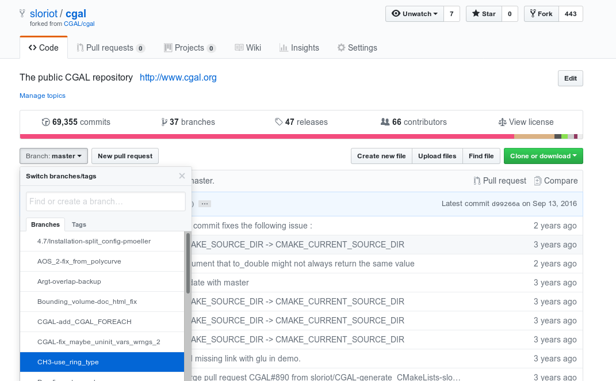Click the Edit description button

pyautogui.click(x=571, y=78)
